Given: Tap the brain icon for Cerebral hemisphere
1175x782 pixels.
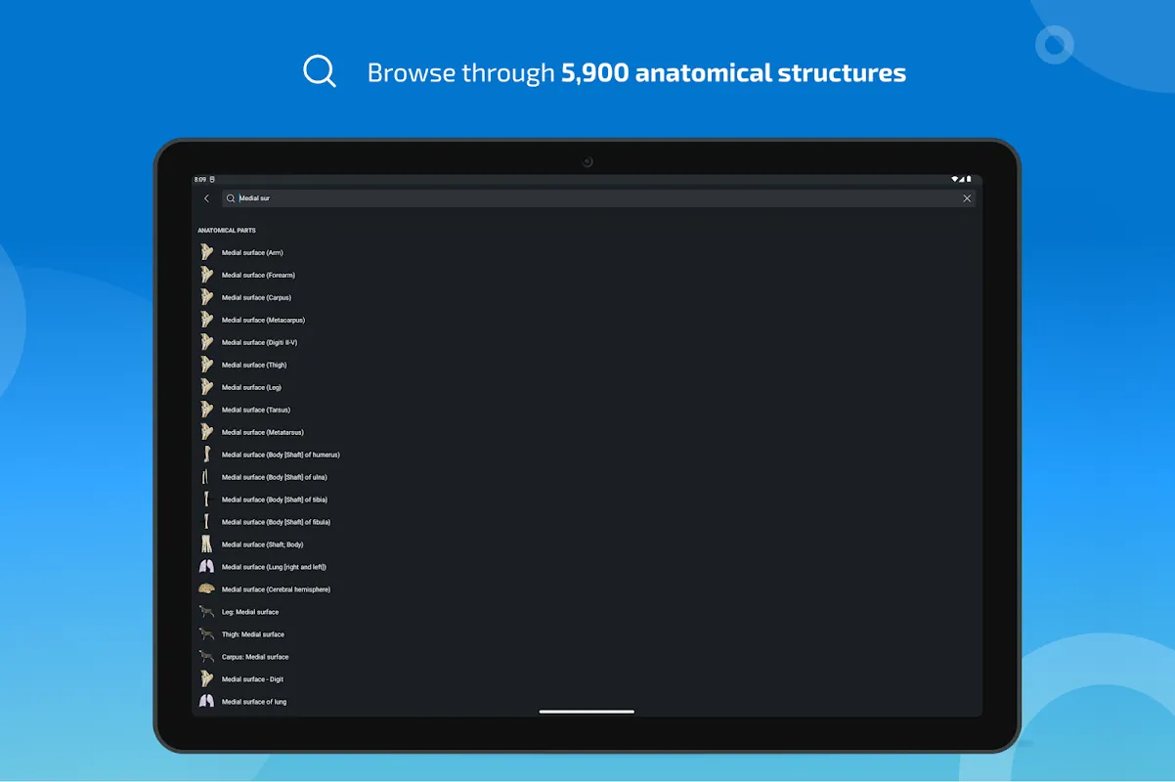Looking at the screenshot, I should (206, 589).
